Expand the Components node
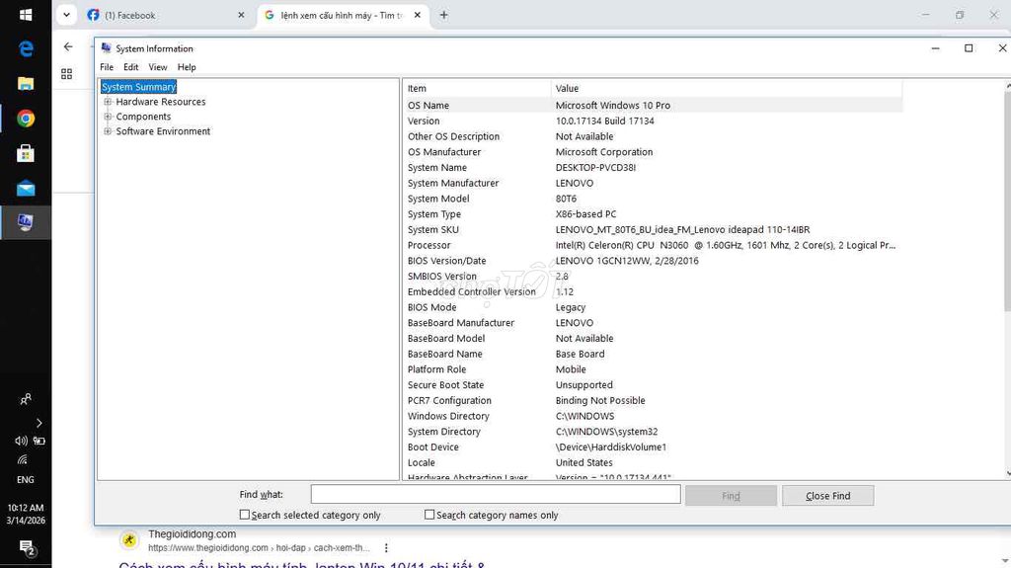Image resolution: width=1011 pixels, height=568 pixels. pos(108,117)
